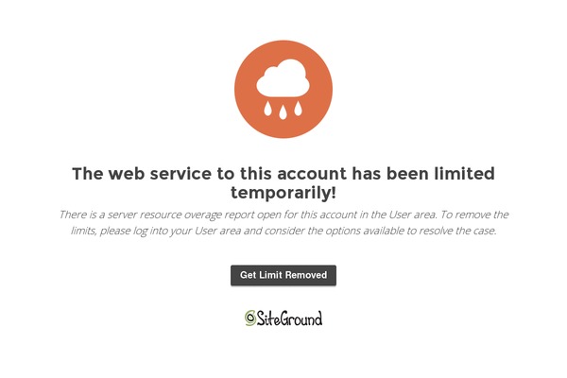567x378 pixels.
Task: Click the middle raindrop under the cloud
Action: (283, 112)
